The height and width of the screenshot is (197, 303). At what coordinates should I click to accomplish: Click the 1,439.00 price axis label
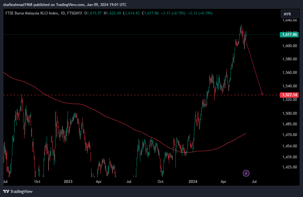click(290, 157)
